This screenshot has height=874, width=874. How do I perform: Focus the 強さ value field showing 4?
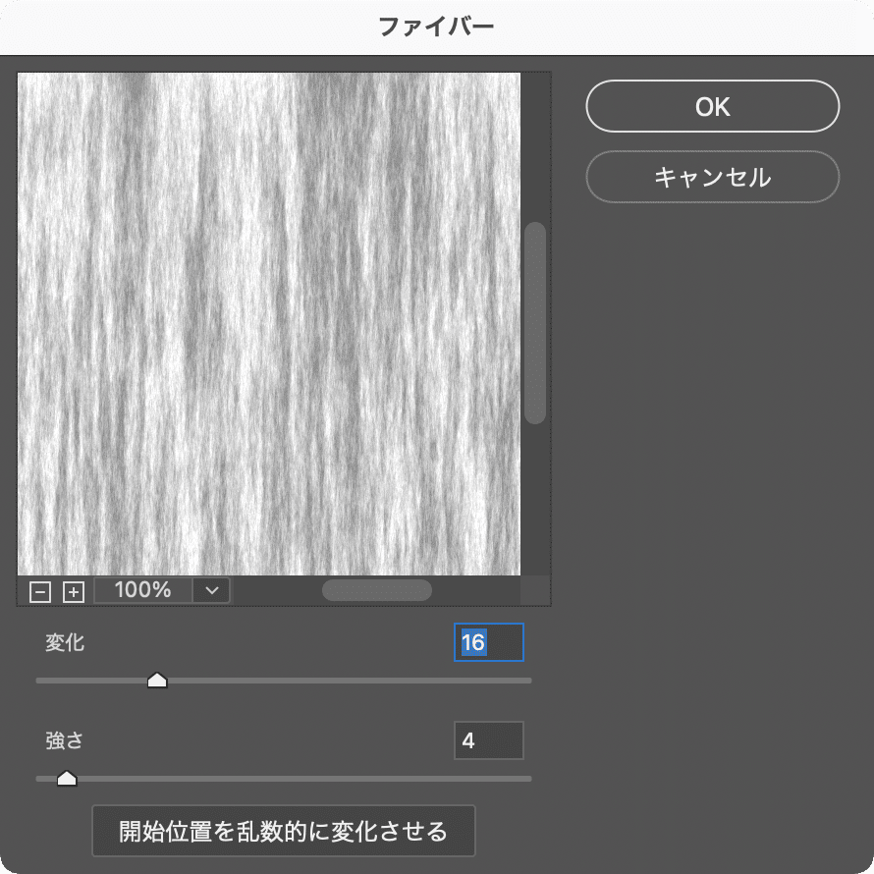tap(489, 740)
